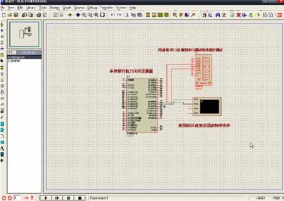Click the Step simulation button
This screenshot has height=201, width=284.
(57, 198)
